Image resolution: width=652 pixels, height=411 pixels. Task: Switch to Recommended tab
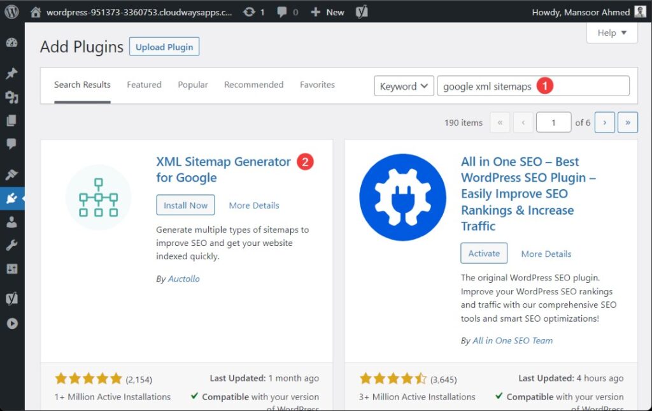253,85
